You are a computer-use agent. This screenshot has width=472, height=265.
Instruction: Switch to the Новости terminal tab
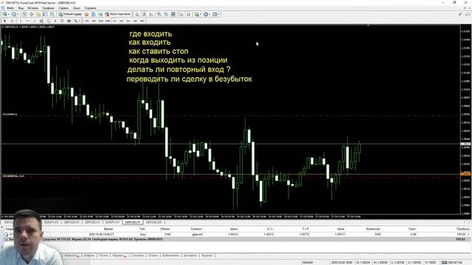pos(72,255)
